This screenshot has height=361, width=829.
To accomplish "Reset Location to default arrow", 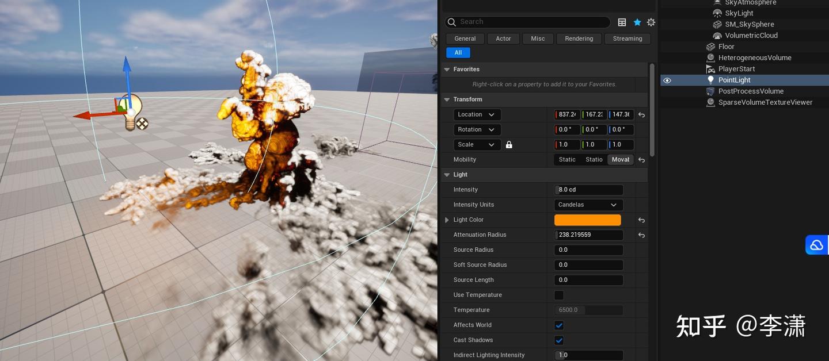I will pos(641,115).
